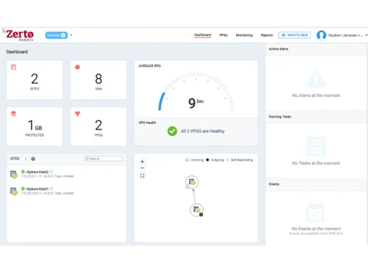Zoom in on the topology map
This screenshot has width=368, height=276.
coord(142,161)
